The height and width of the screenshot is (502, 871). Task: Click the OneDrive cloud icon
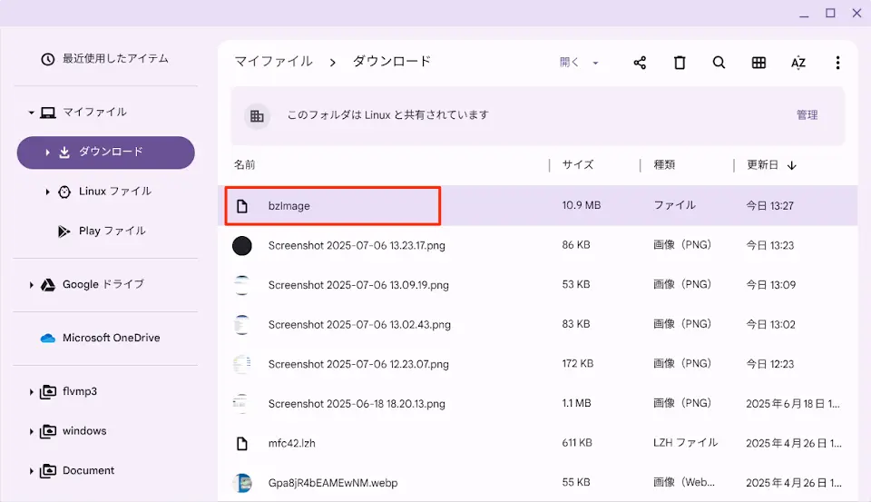[48, 338]
